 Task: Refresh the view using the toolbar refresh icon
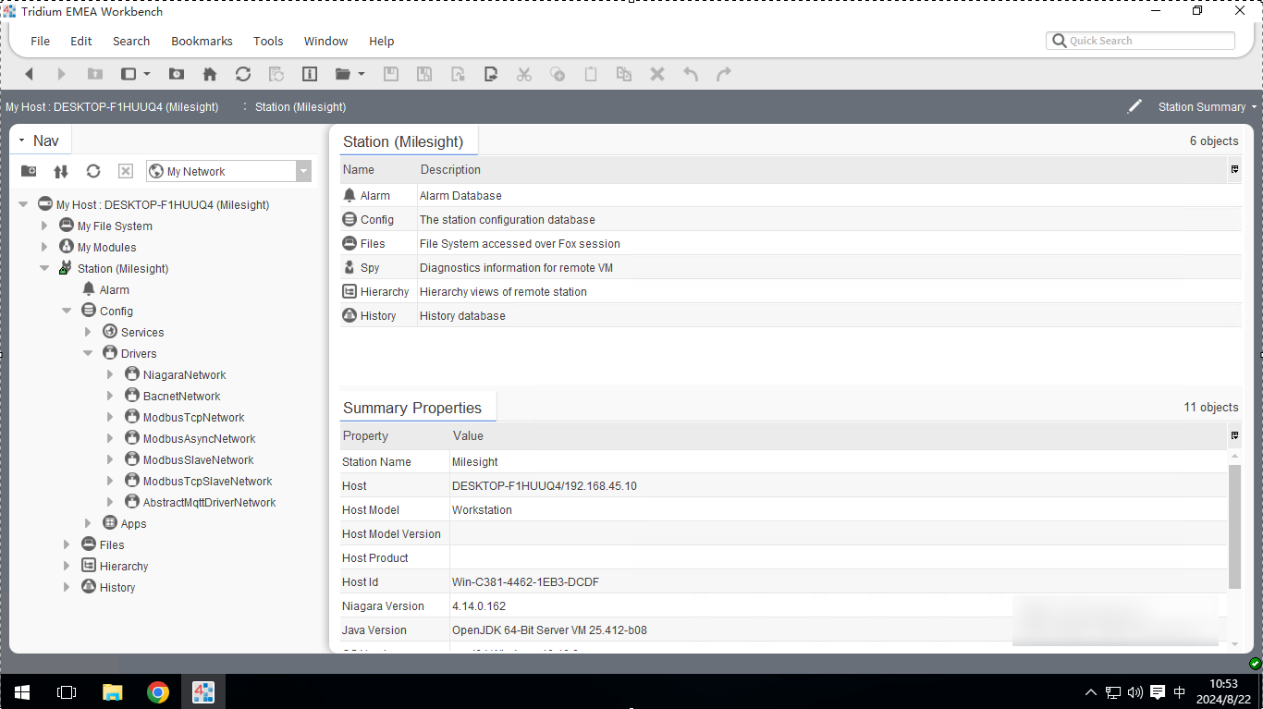pos(243,74)
